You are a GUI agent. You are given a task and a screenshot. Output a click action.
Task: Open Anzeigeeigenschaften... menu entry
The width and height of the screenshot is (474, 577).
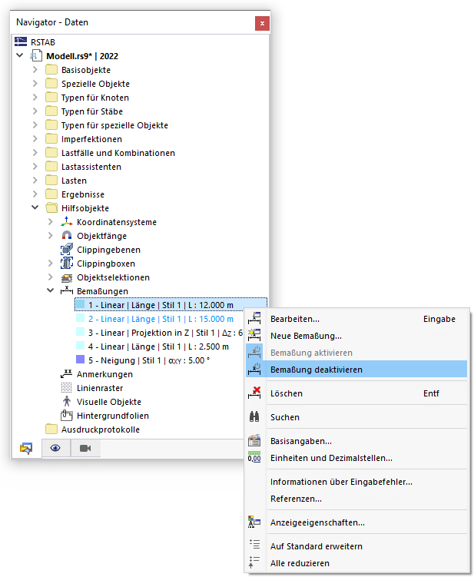(x=356, y=522)
